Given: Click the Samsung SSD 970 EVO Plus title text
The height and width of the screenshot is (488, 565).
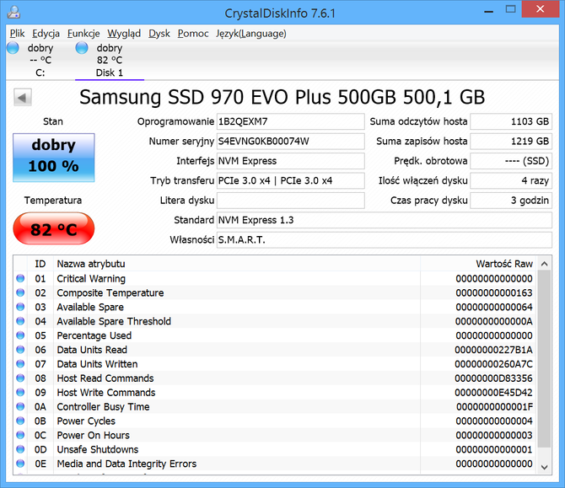Looking at the screenshot, I should click(x=282, y=98).
